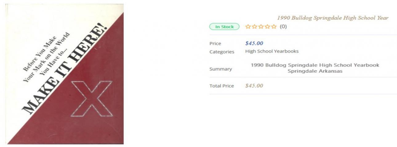This screenshot has height=147, width=397.
Task: Open the High School Yearbooks category
Action: [x=272, y=51]
